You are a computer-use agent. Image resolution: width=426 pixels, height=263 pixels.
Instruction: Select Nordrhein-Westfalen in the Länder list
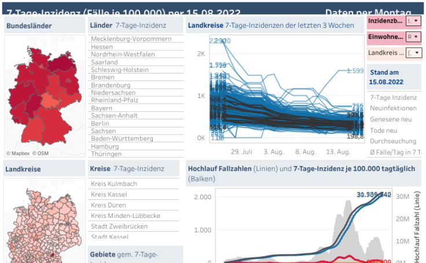point(123,54)
